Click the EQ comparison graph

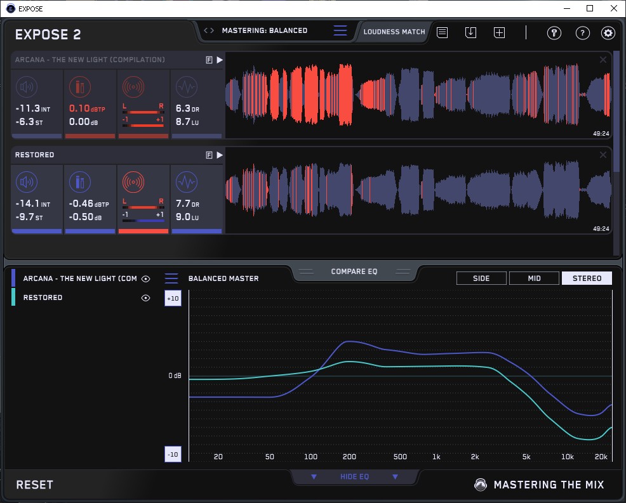(401, 376)
